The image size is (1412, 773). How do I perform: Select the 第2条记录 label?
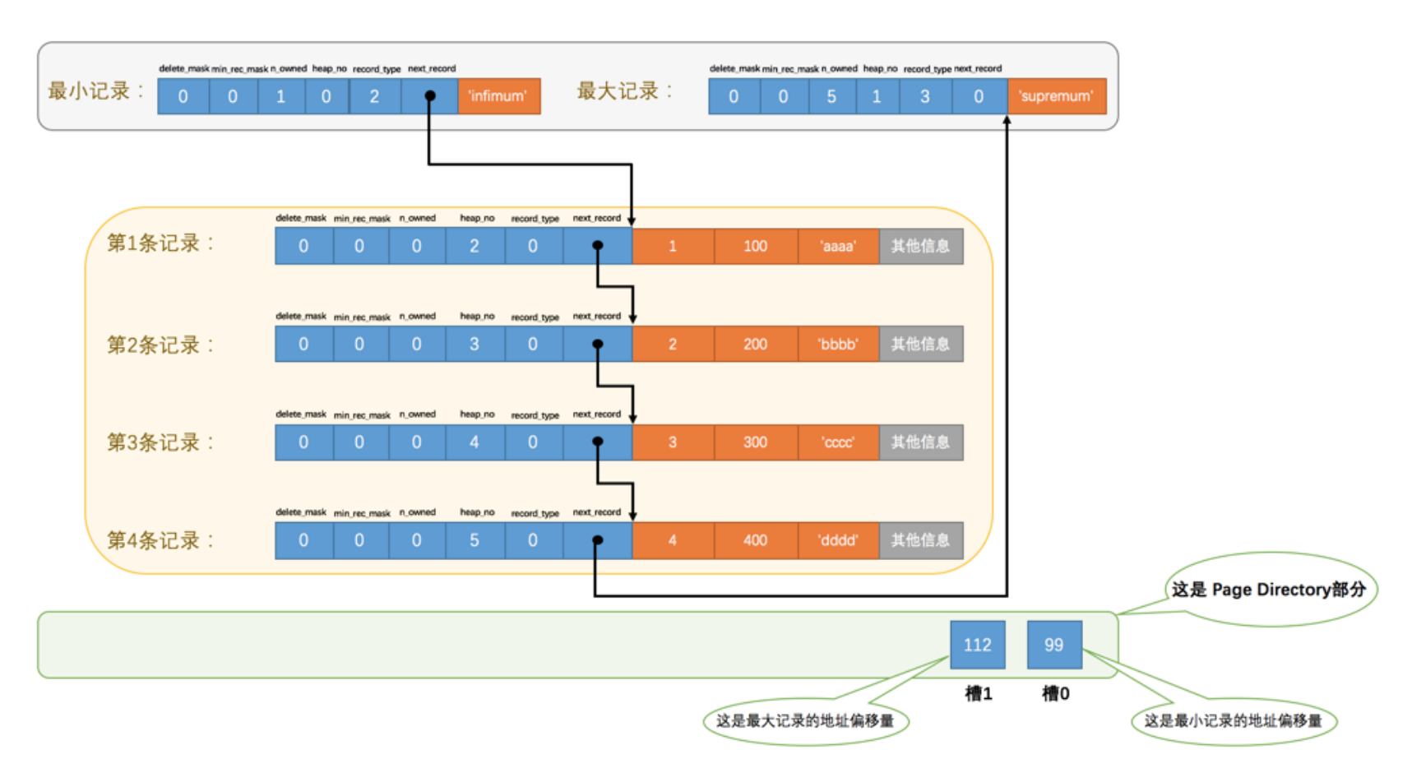pyautogui.click(x=160, y=345)
